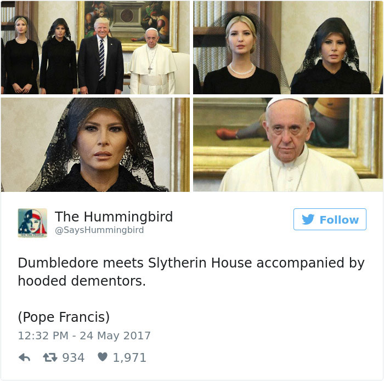Open the @SaysHummingbird handle link
384x381 pixels.
tap(99, 230)
